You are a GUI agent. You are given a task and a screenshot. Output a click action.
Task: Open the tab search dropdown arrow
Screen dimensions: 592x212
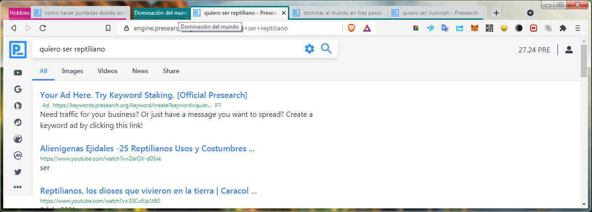click(x=530, y=13)
